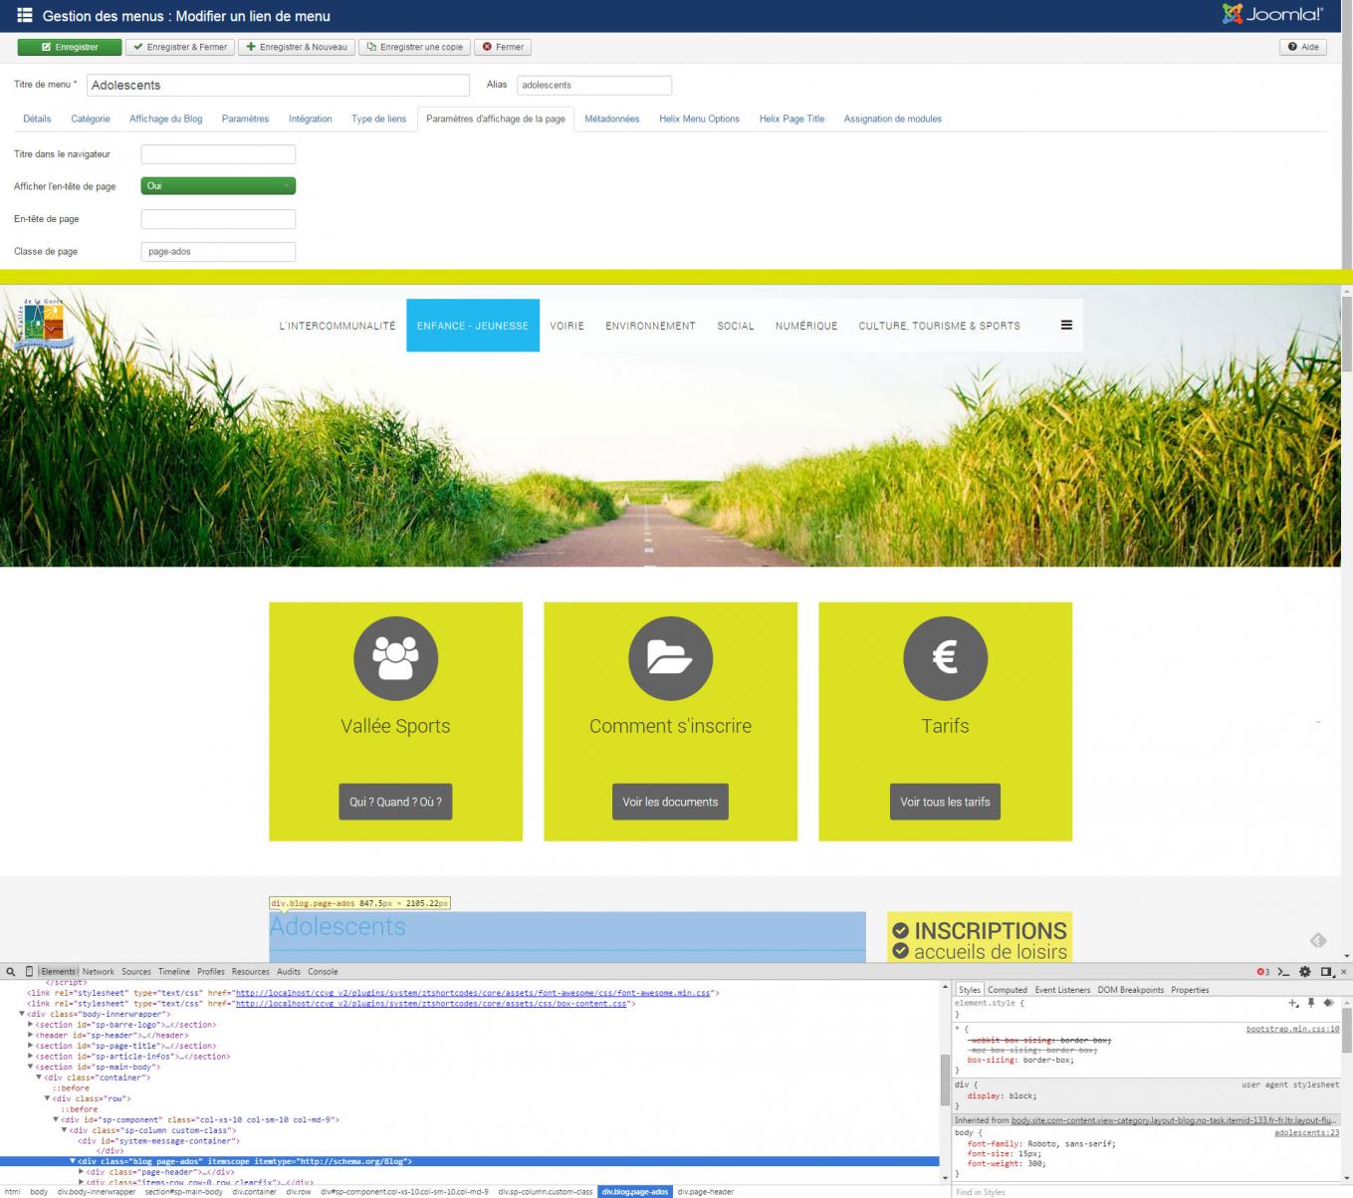
Task: Click the Vallée Sports people circle icon
Action: coord(395,658)
